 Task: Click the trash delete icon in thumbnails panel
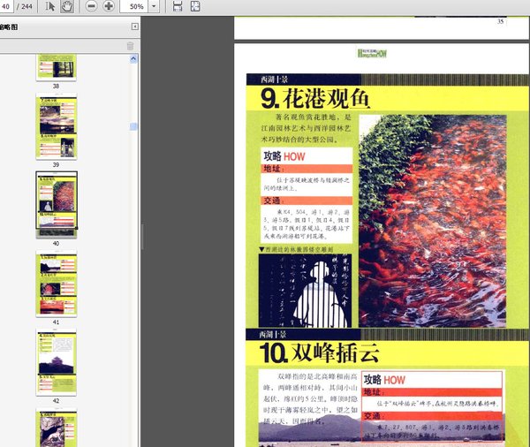pyautogui.click(x=130, y=46)
